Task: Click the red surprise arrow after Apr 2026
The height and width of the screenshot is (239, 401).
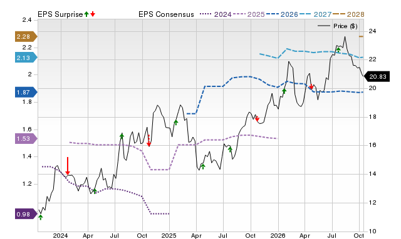Action: click(x=311, y=87)
